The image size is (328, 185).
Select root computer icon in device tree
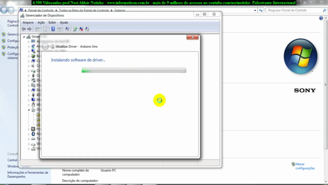point(29,36)
